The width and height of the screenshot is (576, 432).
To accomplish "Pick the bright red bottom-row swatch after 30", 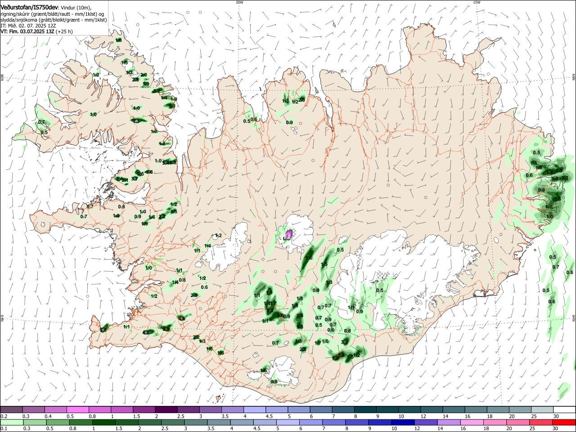I will pos(565,423).
